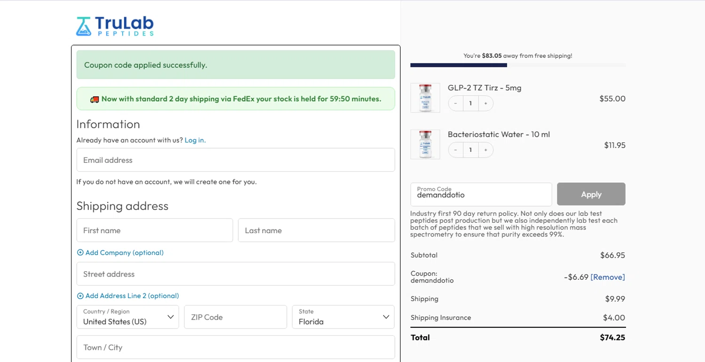This screenshot has height=362, width=705.
Task: Click the Shipping Insurance amount $4.00
Action: pyautogui.click(x=614, y=318)
